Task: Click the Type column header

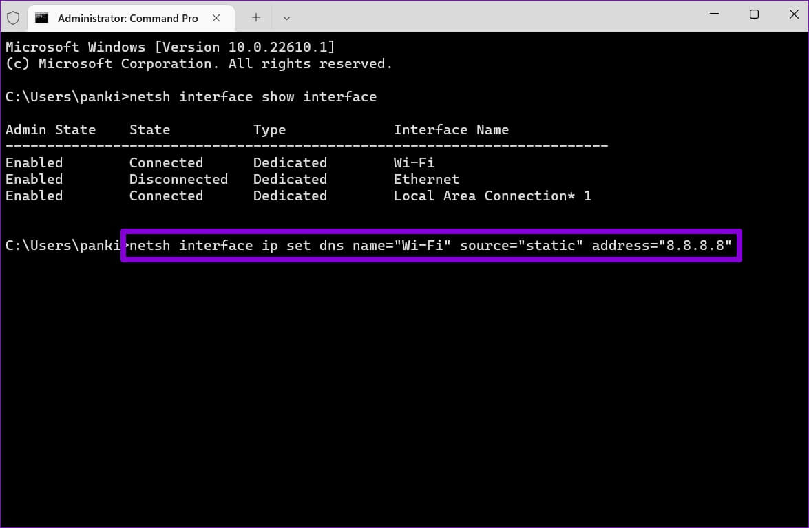Action: [x=269, y=129]
